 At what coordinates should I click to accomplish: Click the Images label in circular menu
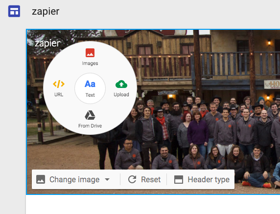click(x=90, y=64)
